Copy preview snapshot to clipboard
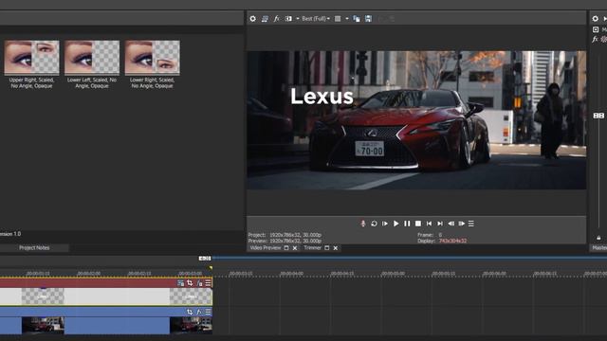This screenshot has width=607, height=341. 357,19
